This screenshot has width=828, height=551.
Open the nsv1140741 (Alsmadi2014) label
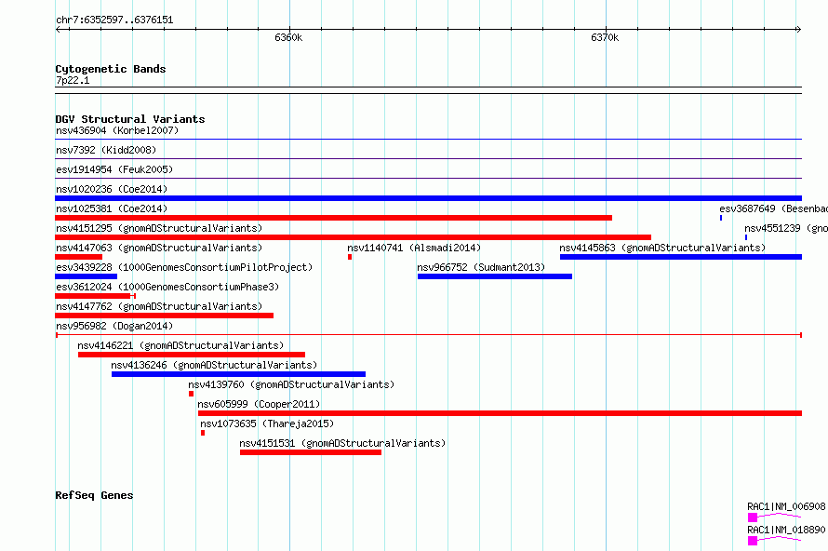point(414,248)
